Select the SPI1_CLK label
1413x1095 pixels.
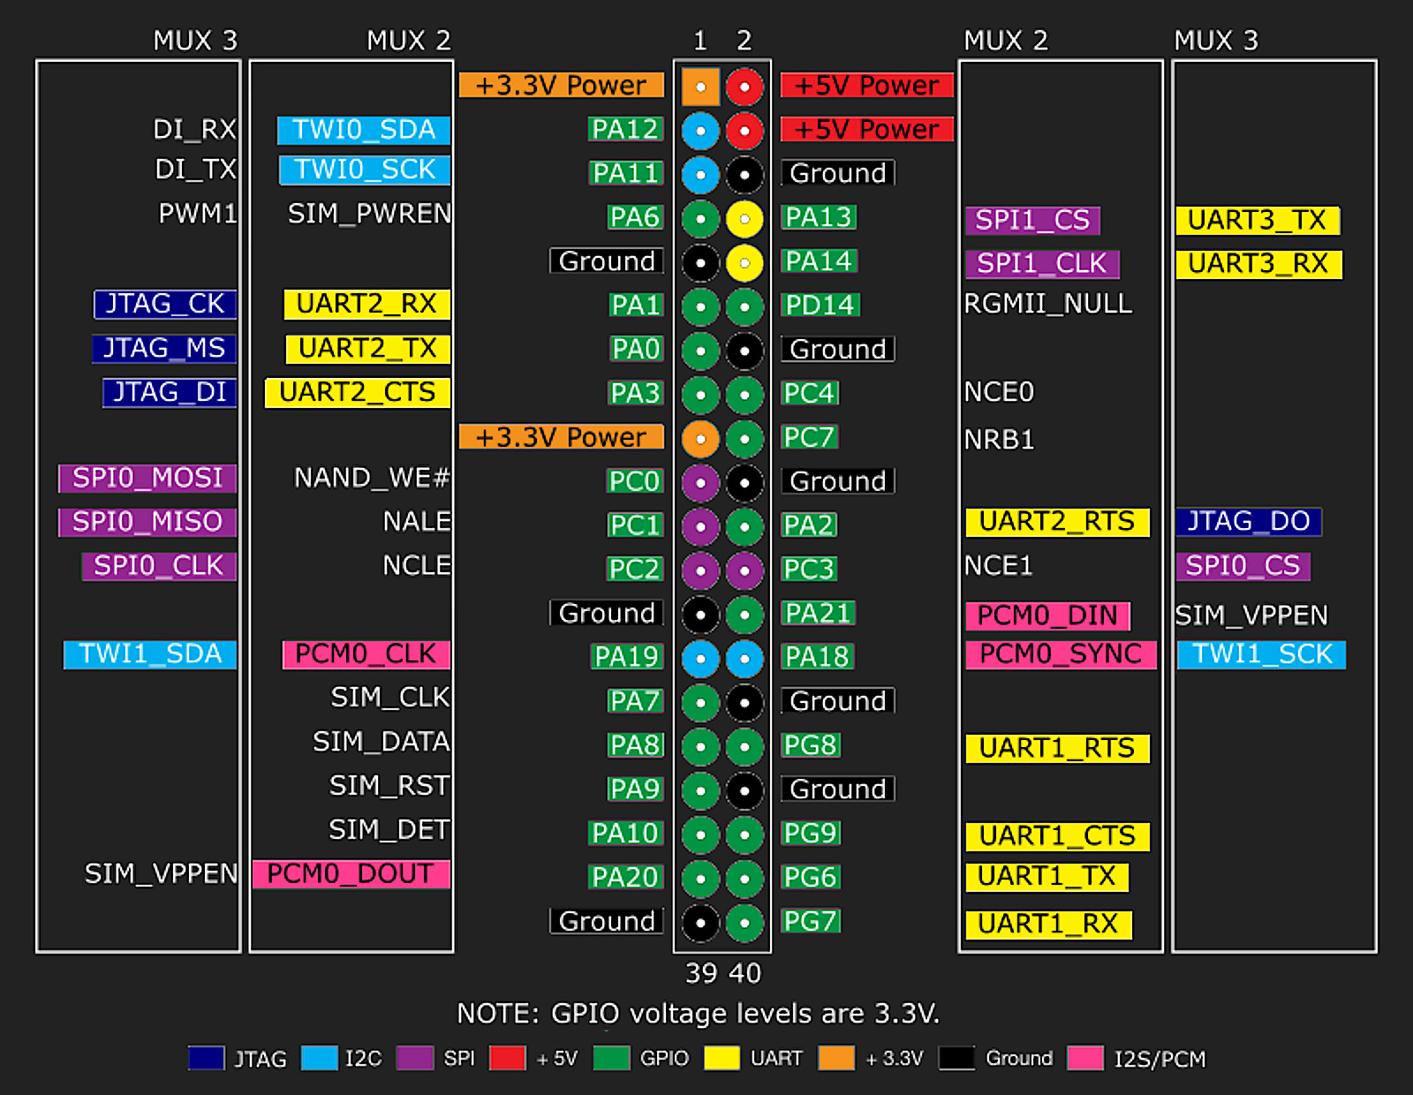tap(1043, 263)
